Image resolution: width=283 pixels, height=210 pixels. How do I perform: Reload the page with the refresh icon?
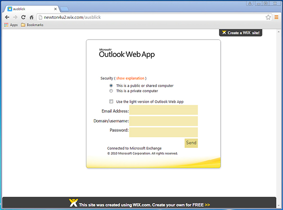tap(23, 17)
